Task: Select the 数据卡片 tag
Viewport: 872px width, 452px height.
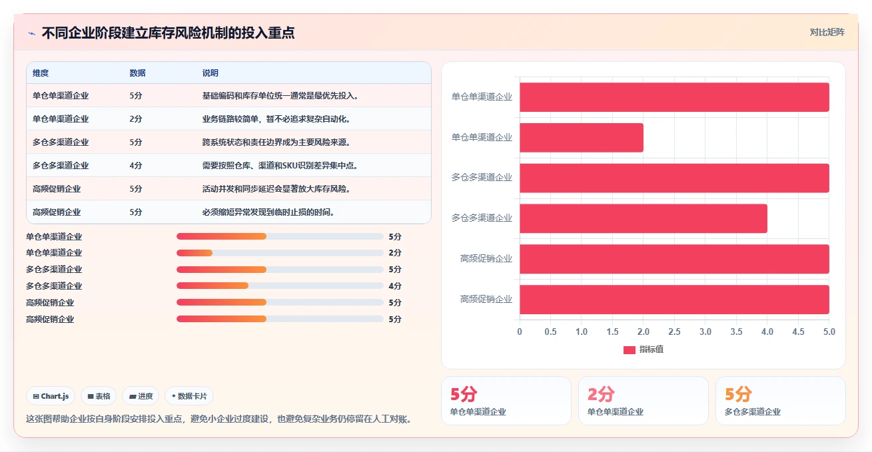Action: pos(189,396)
